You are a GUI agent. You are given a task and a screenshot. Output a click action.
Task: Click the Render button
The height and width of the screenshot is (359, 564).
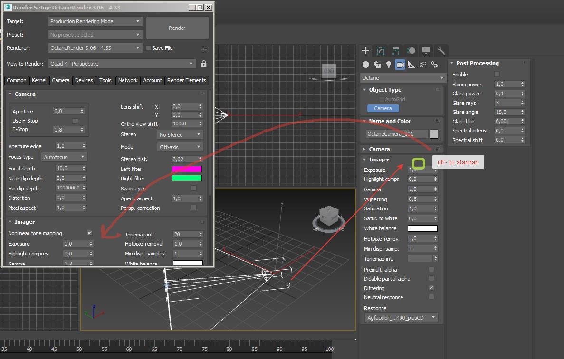177,28
